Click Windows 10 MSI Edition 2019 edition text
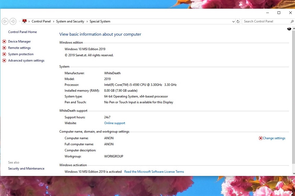The height and width of the screenshot is (196, 295). tap(85, 49)
